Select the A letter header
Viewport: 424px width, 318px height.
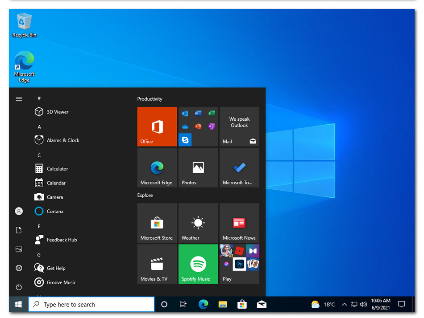tap(39, 126)
